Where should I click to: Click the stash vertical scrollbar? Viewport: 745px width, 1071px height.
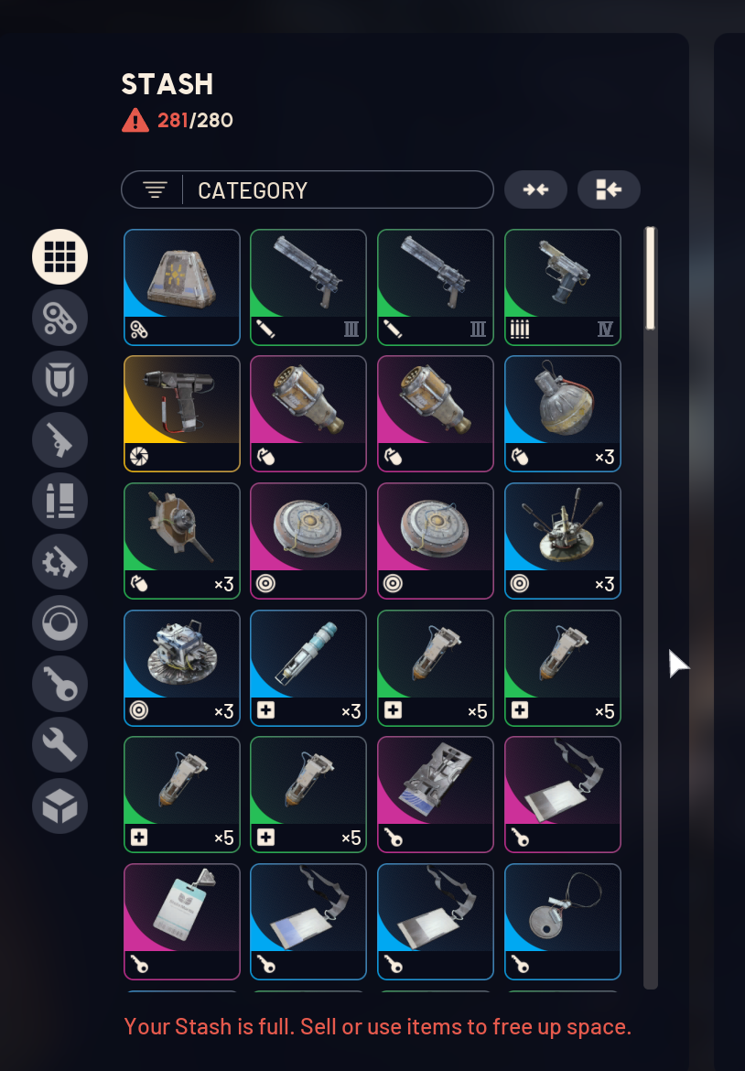651,608
